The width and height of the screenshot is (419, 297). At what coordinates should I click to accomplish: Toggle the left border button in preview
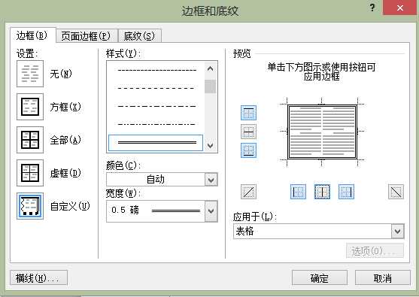tap(298, 192)
